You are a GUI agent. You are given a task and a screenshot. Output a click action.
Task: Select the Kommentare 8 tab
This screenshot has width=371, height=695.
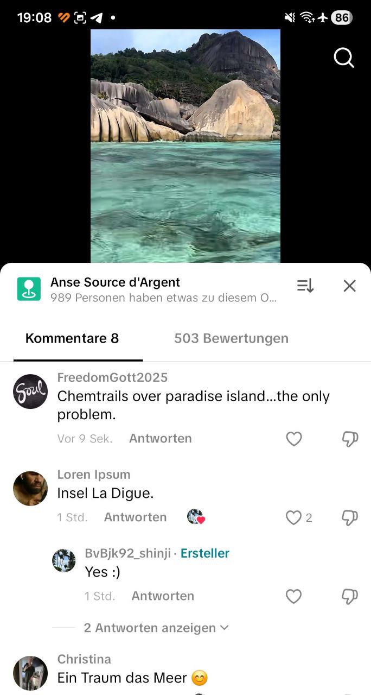(x=72, y=338)
